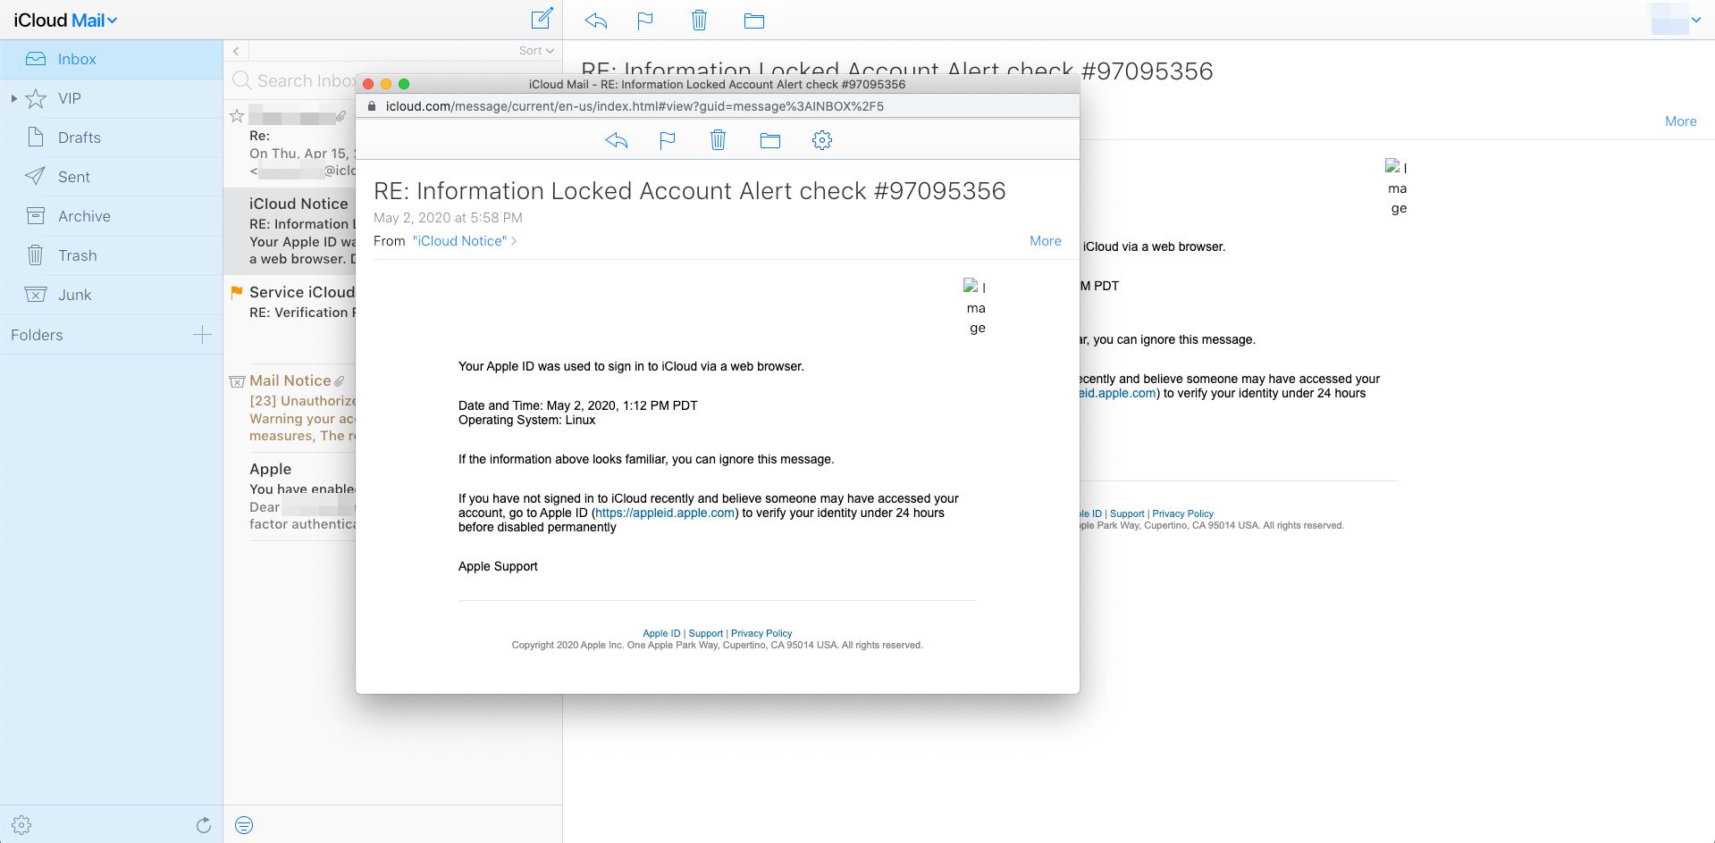Click More in popup message header
This screenshot has width=1715, height=843.
pos(1046,241)
